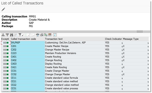Open Find using the binoculars icon
Image resolution: width=152 pixels, height=93 pixels.
click(x=12, y=35)
